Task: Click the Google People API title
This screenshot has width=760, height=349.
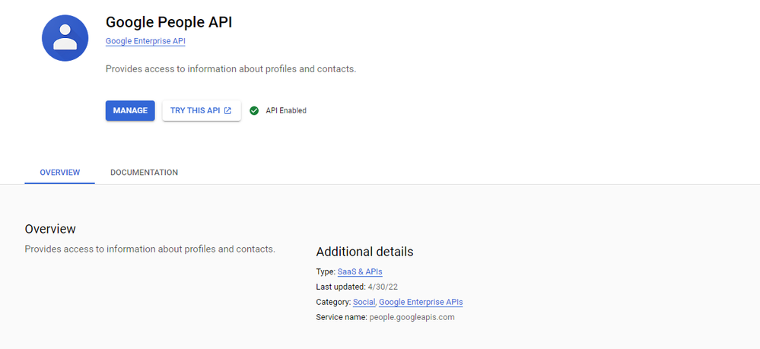Action: pos(169,22)
